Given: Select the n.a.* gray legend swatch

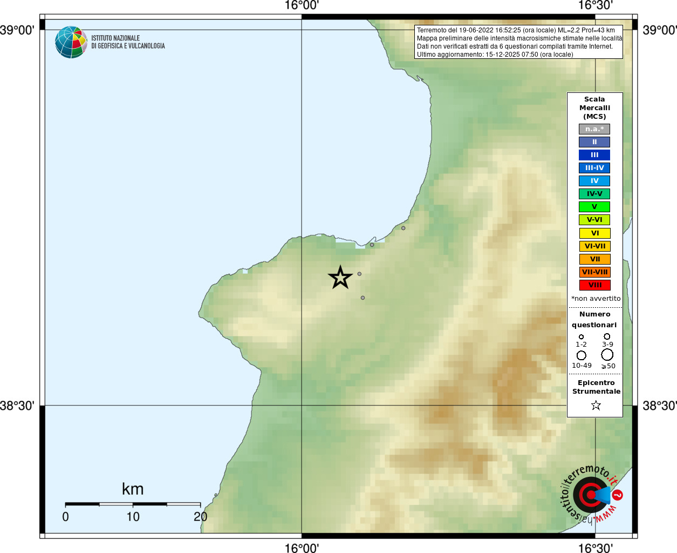Looking at the screenshot, I should (x=594, y=129).
